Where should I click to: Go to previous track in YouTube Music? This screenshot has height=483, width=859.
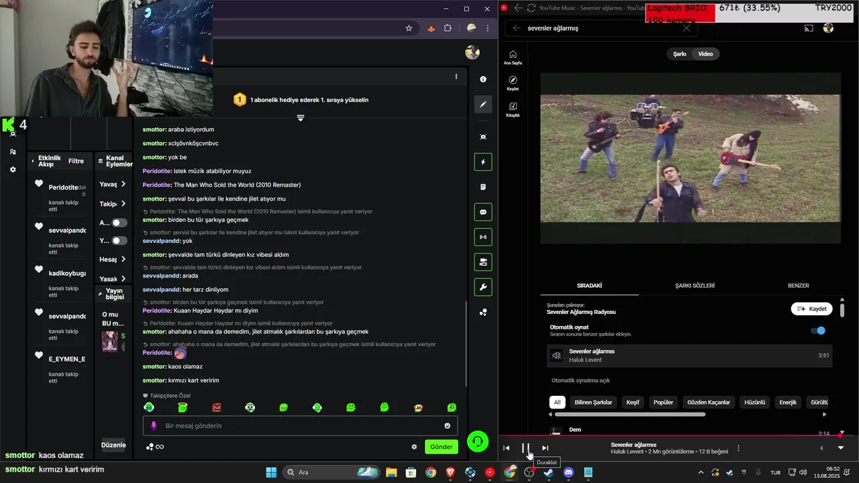click(x=507, y=448)
